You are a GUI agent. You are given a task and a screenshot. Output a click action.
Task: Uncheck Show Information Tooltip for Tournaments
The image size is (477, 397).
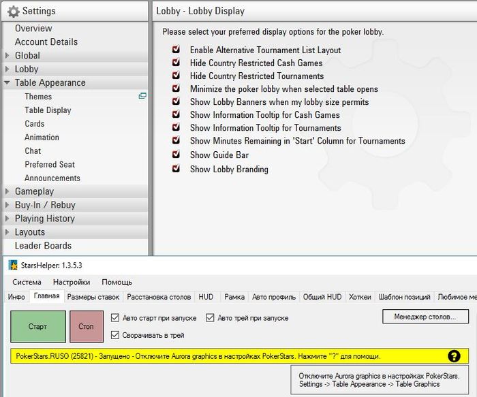pos(176,127)
